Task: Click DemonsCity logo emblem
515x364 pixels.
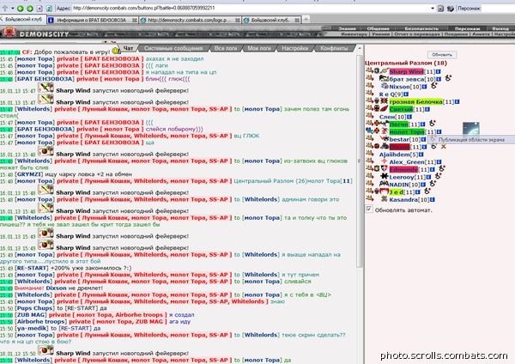Action: pos(9,33)
